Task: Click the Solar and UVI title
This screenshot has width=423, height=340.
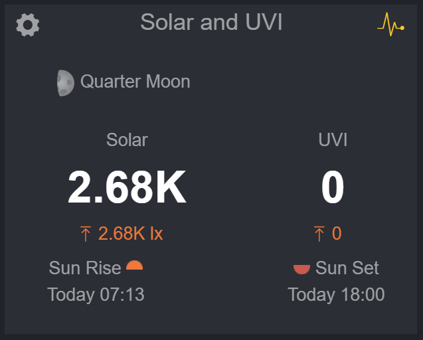Action: coord(211,23)
